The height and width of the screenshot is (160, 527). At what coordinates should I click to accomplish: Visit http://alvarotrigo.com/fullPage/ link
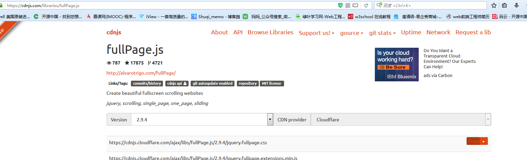click(141, 73)
